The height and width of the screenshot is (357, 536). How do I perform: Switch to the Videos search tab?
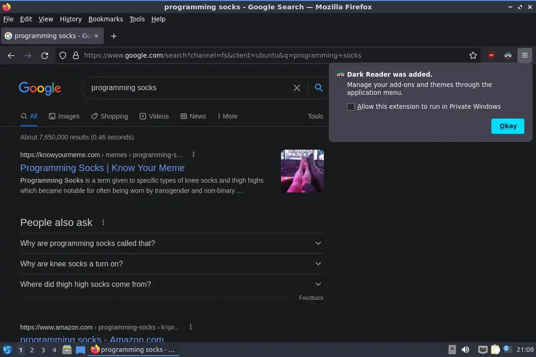tap(154, 117)
